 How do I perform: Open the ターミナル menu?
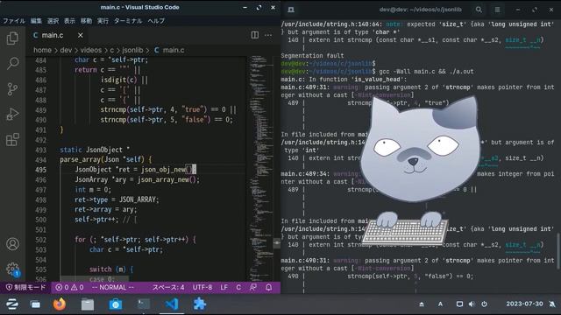tap(128, 21)
